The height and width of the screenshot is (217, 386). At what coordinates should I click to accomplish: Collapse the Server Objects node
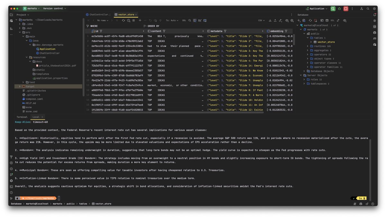tap(301, 75)
